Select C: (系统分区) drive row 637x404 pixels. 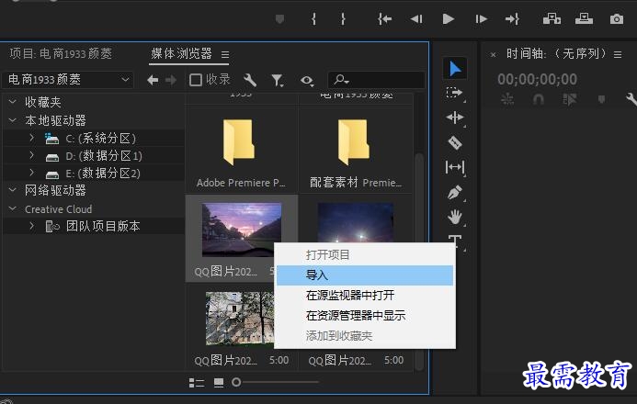click(94, 139)
